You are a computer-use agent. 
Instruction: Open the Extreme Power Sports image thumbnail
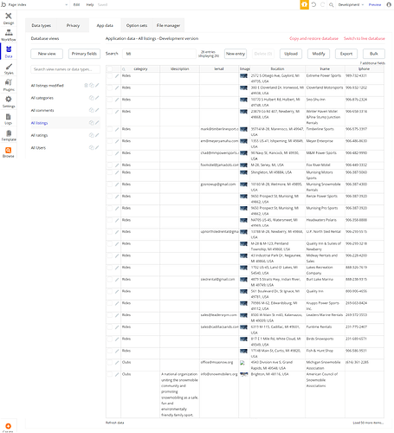[243, 76]
